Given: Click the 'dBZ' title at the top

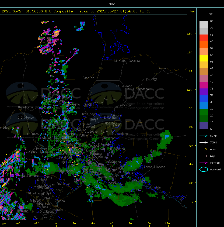Looking at the screenshot, I should point(112,4).
